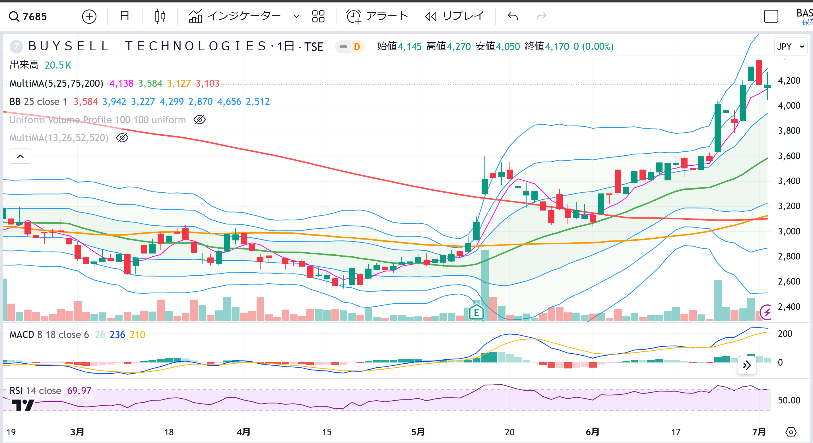Click the circled 7 symbol logo badge

point(16,47)
